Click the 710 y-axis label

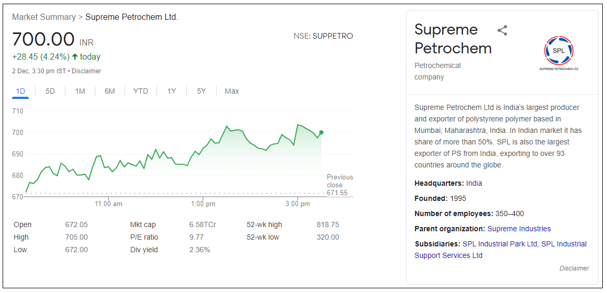coord(18,111)
